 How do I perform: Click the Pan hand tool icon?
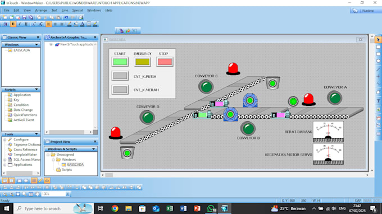click(37, 194)
